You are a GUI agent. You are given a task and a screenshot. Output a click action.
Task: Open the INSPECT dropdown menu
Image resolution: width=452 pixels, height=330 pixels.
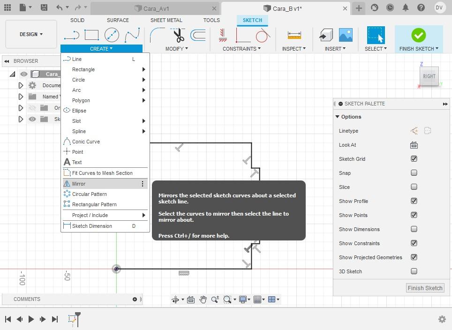point(294,49)
